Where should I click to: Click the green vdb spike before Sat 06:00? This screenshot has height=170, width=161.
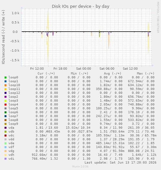click(99, 34)
